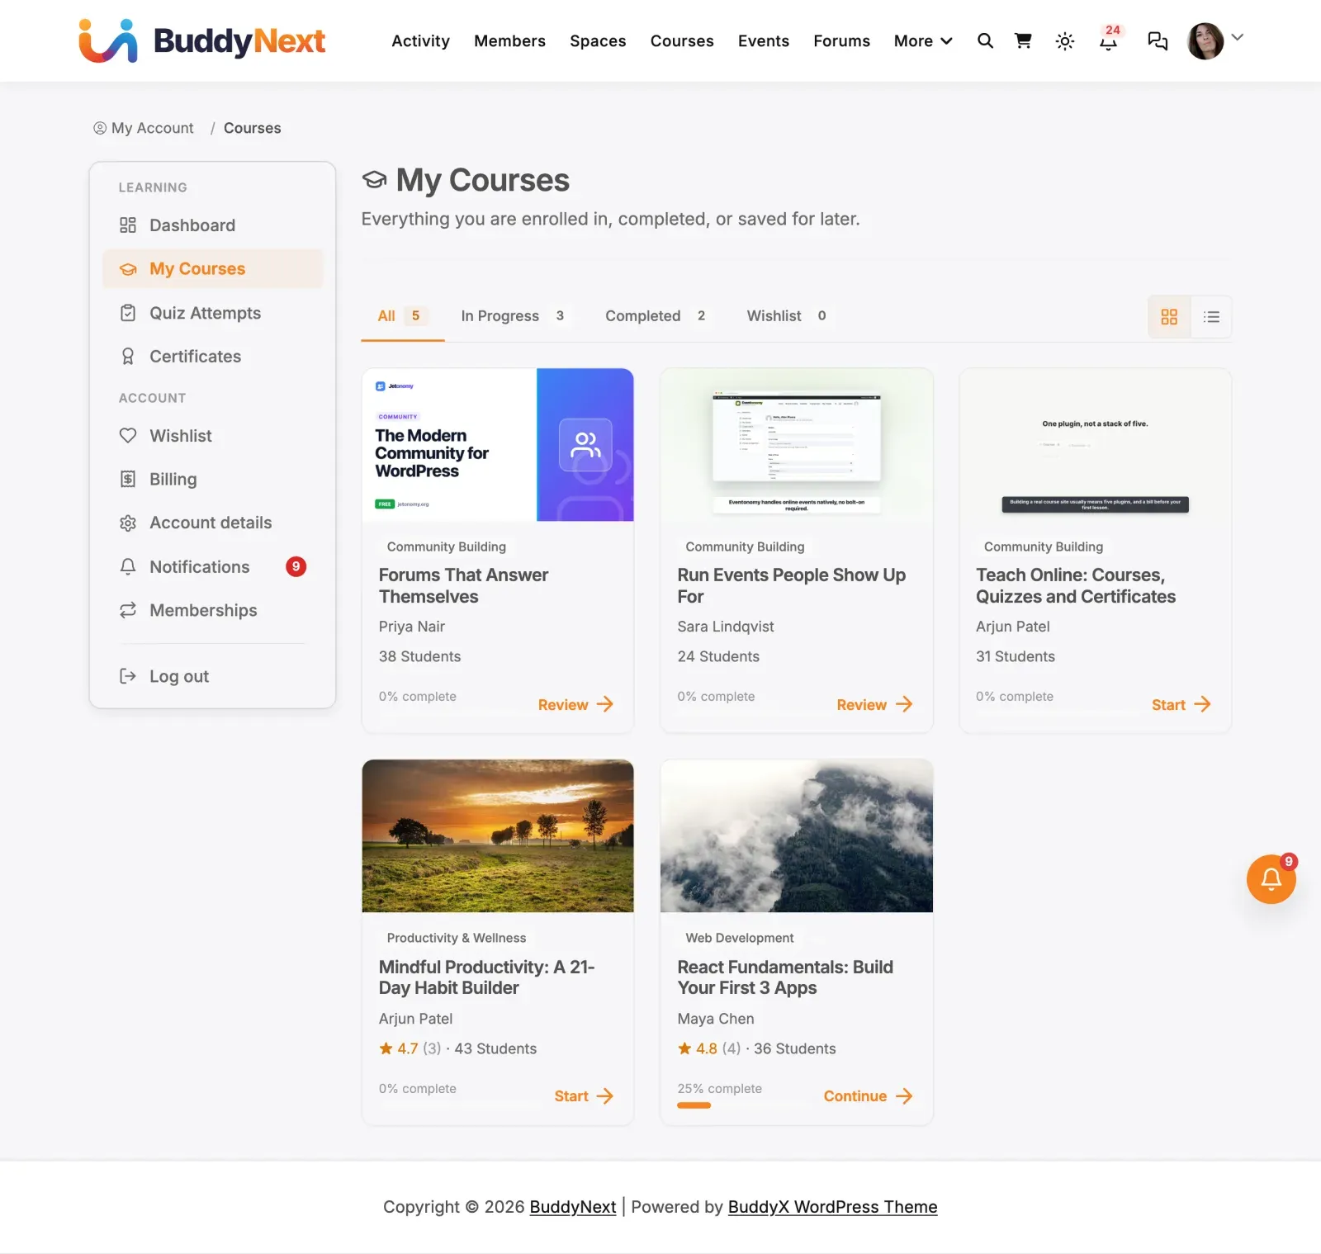Open the BuddyX WordPress Theme footer link
The width and height of the screenshot is (1321, 1254).
coord(832,1207)
